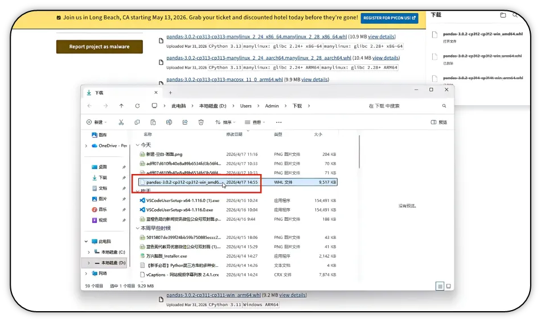Switch to details view icon in status bar
541x322 pixels.
coord(440,286)
